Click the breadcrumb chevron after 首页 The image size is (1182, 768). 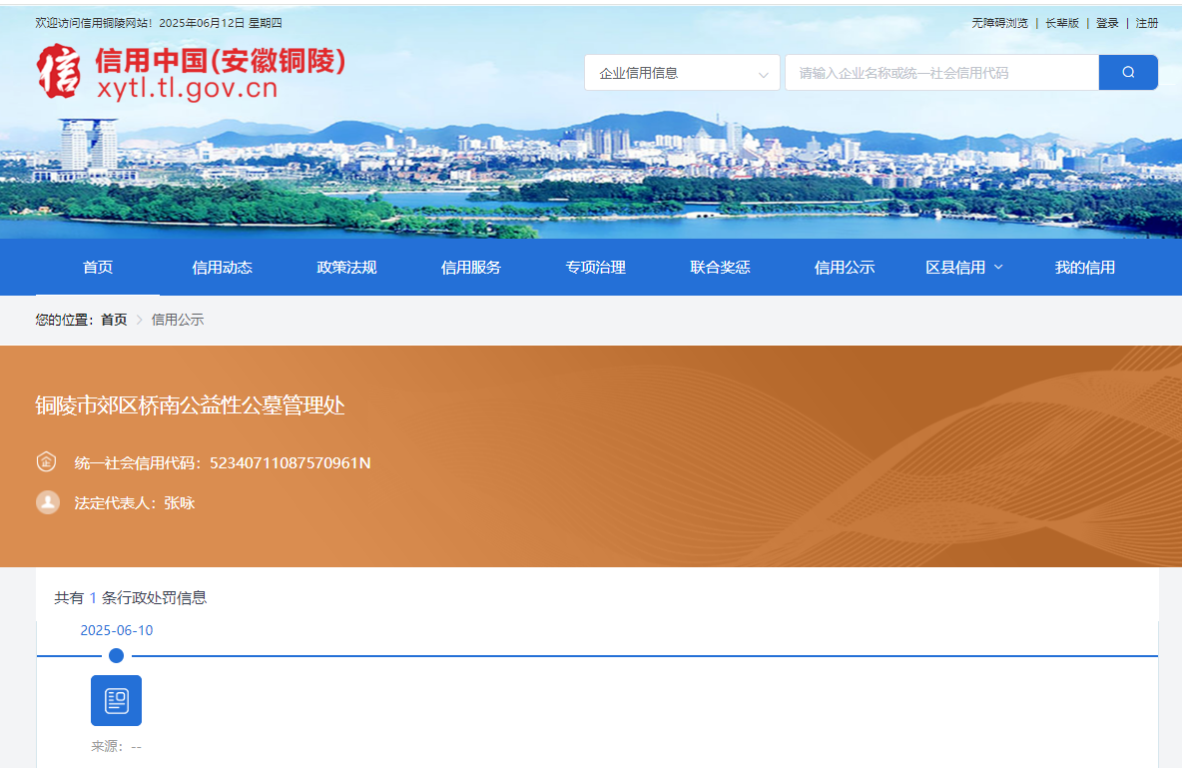(x=140, y=320)
